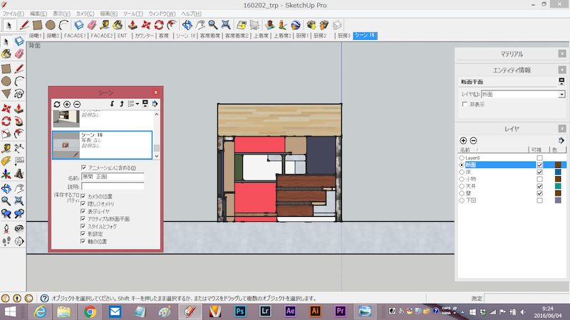Click the 説明 description input field
Image resolution: width=570 pixels, height=320 pixels.
click(113, 186)
